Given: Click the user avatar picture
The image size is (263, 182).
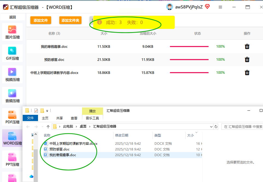Looking at the screenshot, I should click(x=170, y=7).
